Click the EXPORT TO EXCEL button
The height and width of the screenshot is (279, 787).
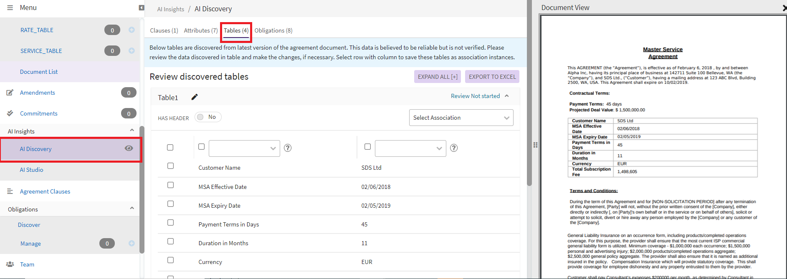click(492, 77)
